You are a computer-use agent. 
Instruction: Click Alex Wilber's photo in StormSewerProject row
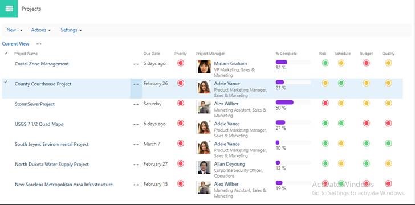pyautogui.click(x=204, y=107)
